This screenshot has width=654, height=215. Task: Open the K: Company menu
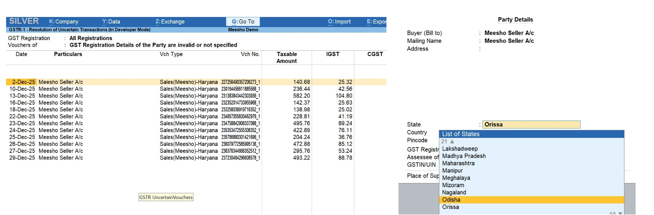(x=64, y=21)
